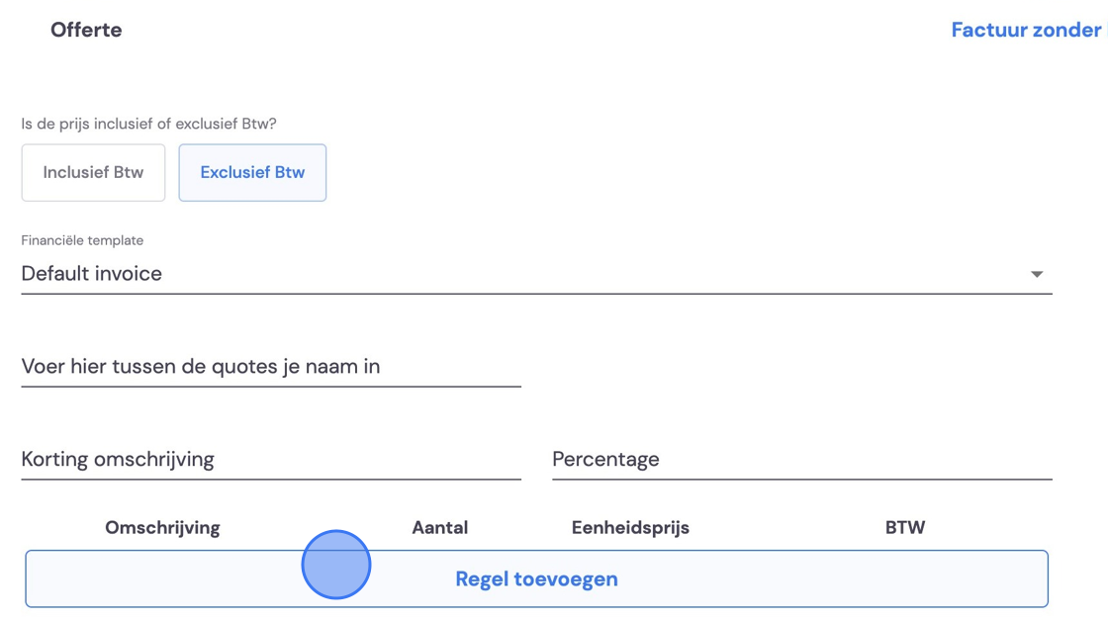Click the underline below the Percentage field
Viewport: 1108px width, 620px height.
click(x=802, y=479)
